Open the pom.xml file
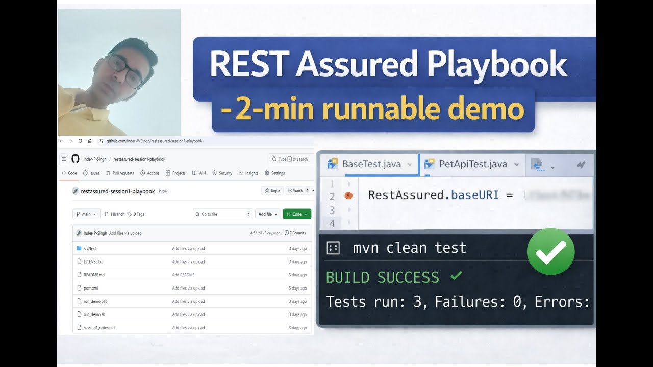This screenshot has height=367, width=653. click(x=91, y=289)
